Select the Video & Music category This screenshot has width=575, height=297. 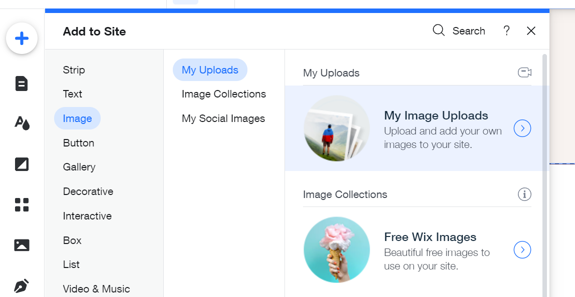click(97, 289)
